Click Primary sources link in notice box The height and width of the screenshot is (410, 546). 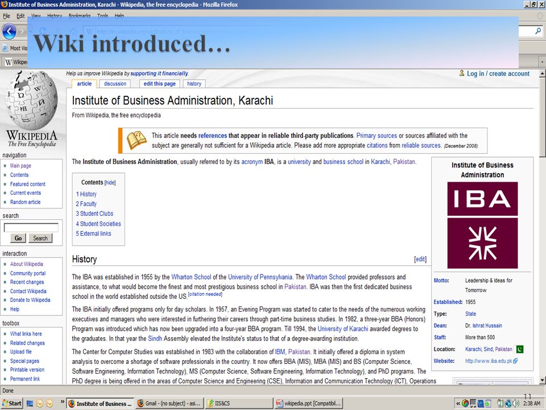377,136
